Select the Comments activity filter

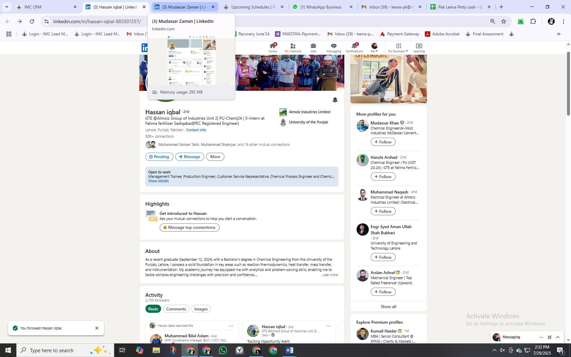click(x=176, y=309)
